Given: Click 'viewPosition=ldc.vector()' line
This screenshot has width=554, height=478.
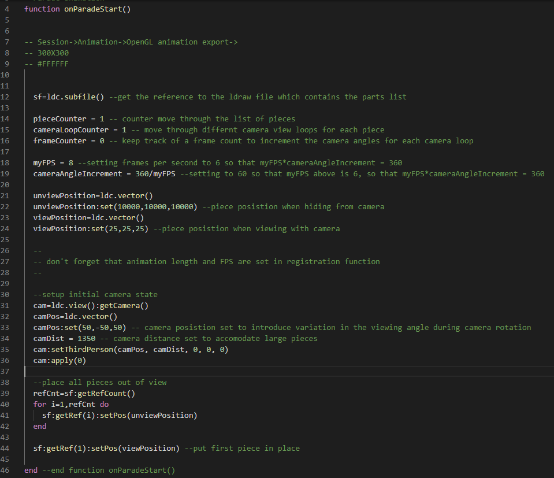Looking at the screenshot, I should [89, 217].
